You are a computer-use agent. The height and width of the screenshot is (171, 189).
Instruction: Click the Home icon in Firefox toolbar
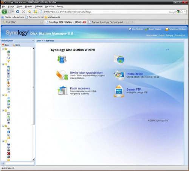tap(29, 12)
